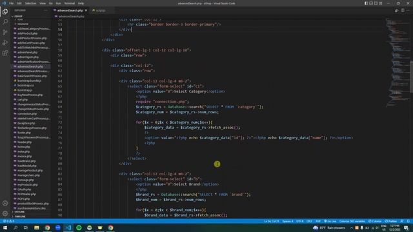Click Go Live in status bar
Viewport: 413px width, 232px height.
(330, 221)
